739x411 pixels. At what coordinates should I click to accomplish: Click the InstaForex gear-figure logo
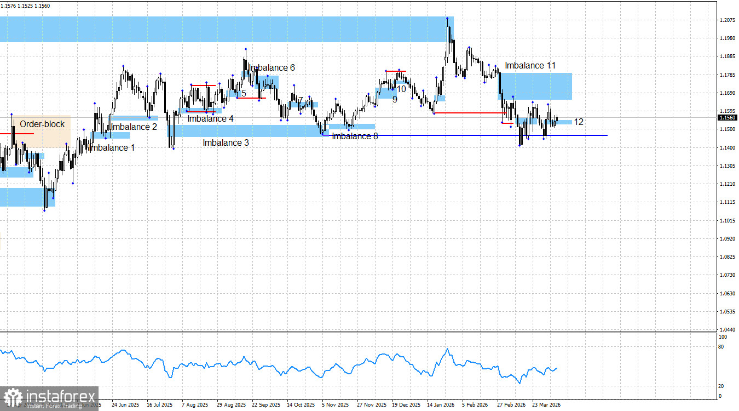12,396
